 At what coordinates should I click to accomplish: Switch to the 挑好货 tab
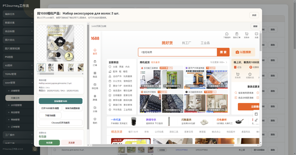[167, 43]
